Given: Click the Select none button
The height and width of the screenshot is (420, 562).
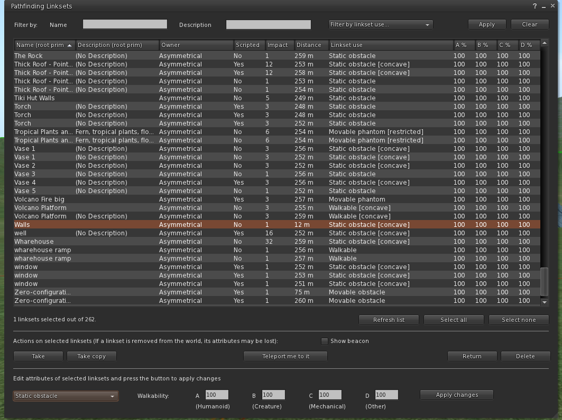Looking at the screenshot, I should click(519, 320).
